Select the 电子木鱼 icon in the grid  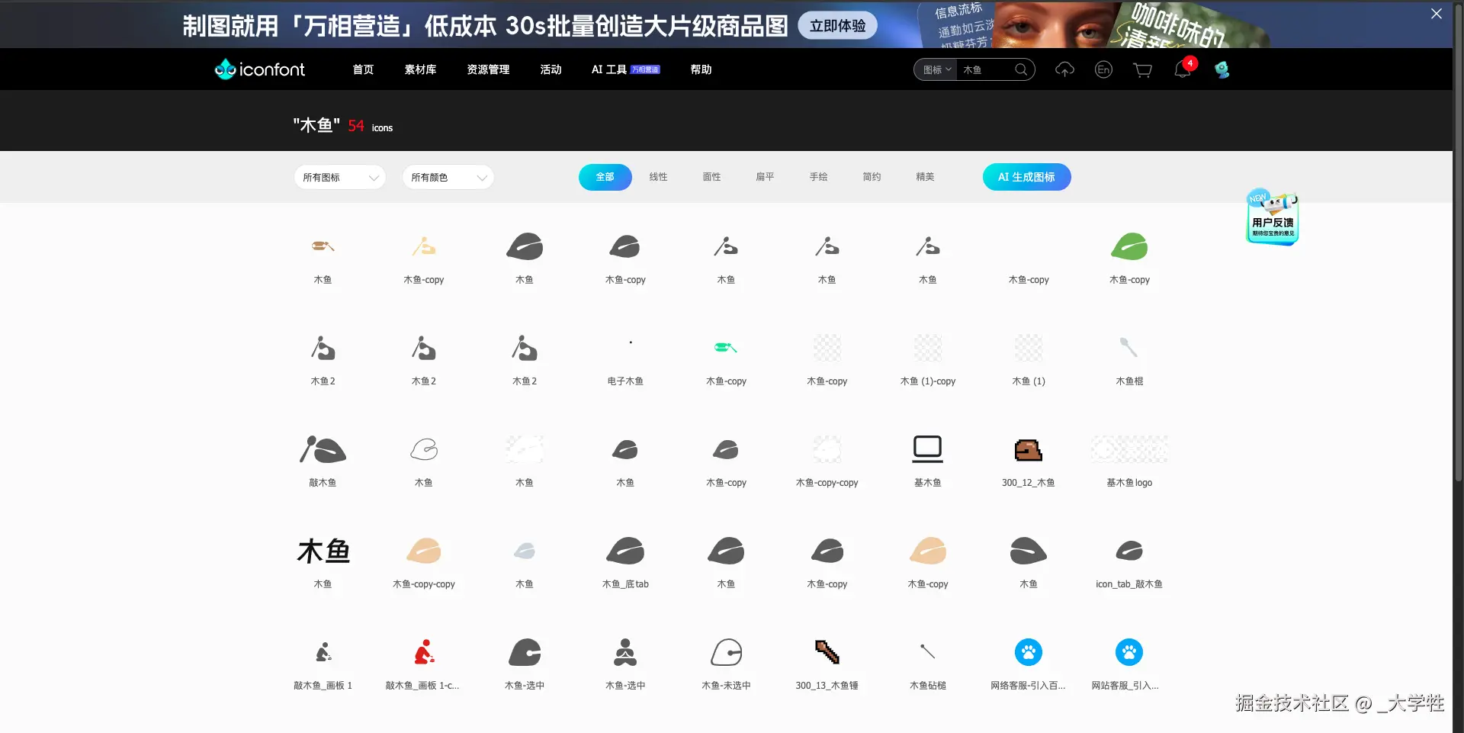[x=625, y=351]
